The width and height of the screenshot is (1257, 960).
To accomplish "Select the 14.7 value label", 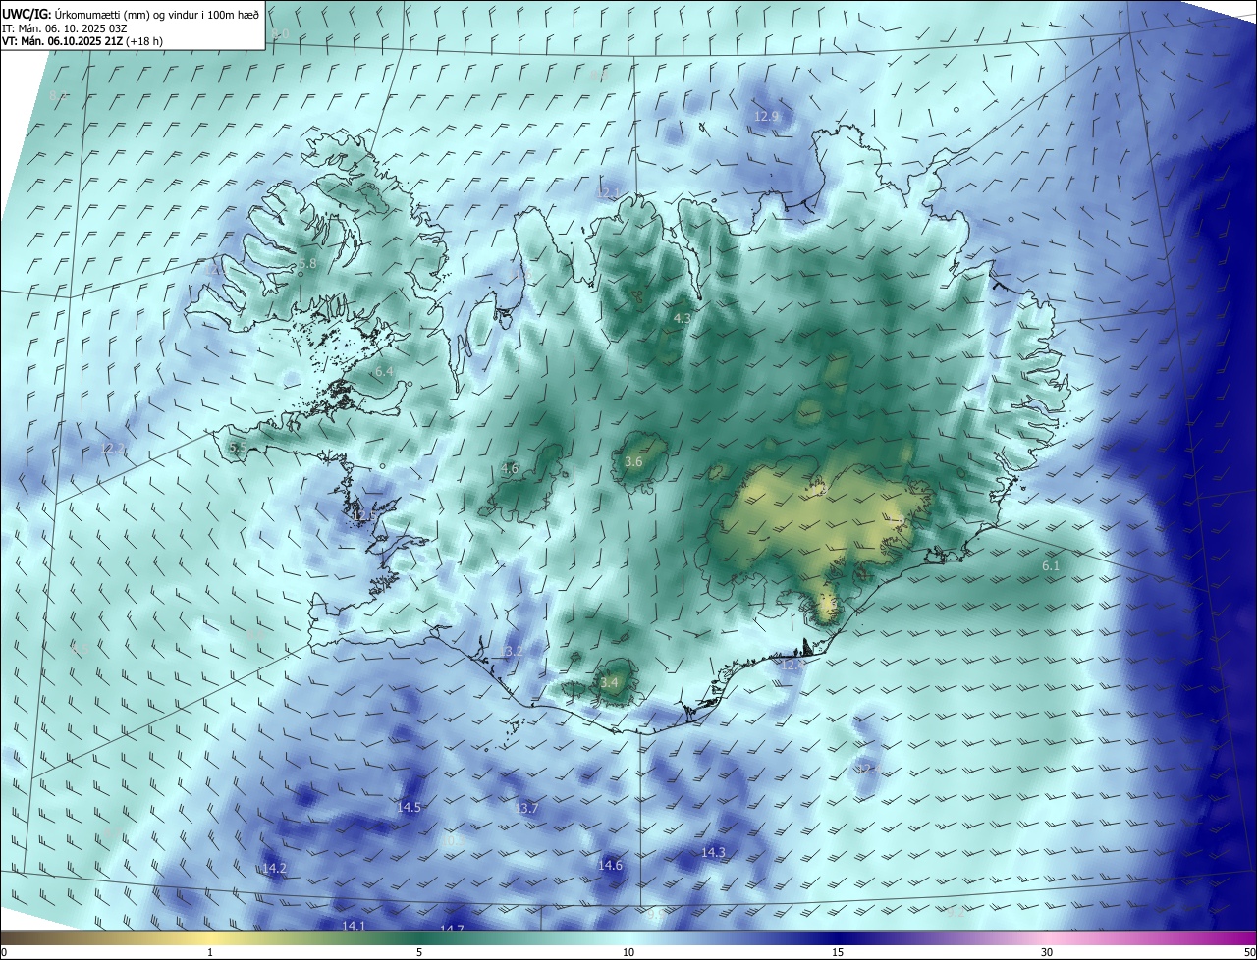I will 452,929.
